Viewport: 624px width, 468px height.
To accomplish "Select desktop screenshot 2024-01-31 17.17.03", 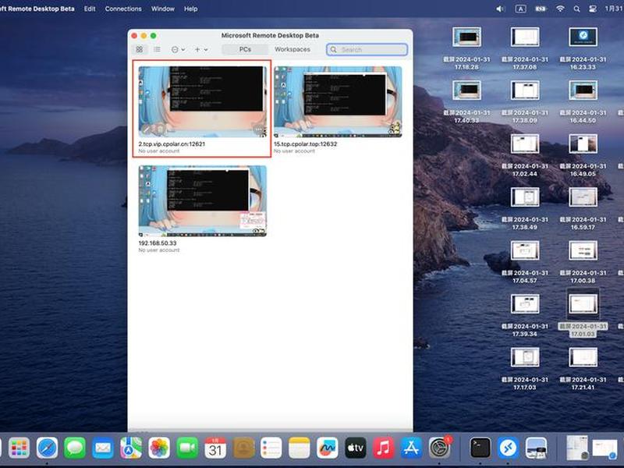I will 525,357.
